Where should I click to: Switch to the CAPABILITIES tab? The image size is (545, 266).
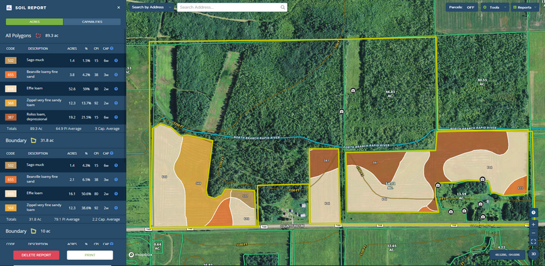[x=92, y=22]
